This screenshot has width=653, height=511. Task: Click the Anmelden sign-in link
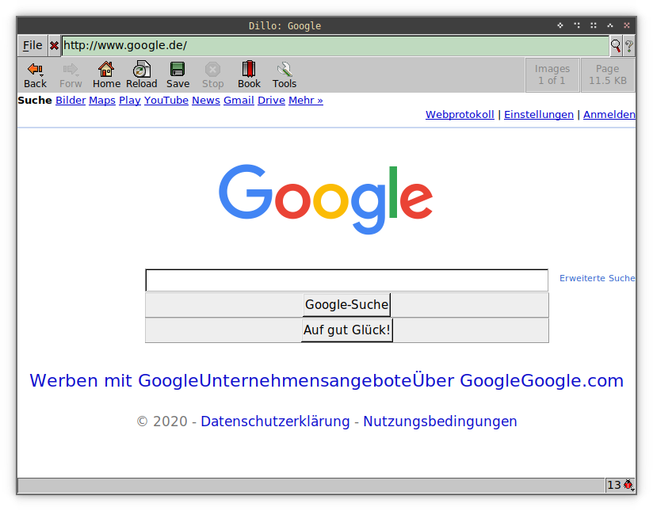[x=609, y=115]
